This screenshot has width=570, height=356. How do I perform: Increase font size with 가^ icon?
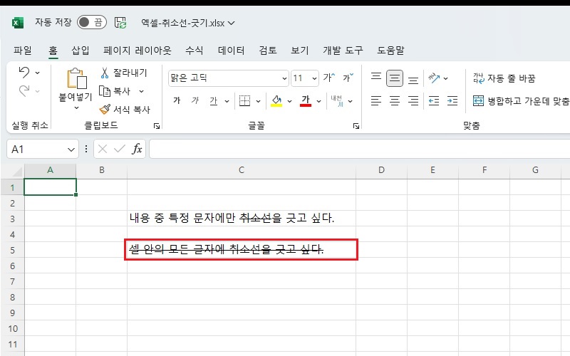[x=329, y=78]
